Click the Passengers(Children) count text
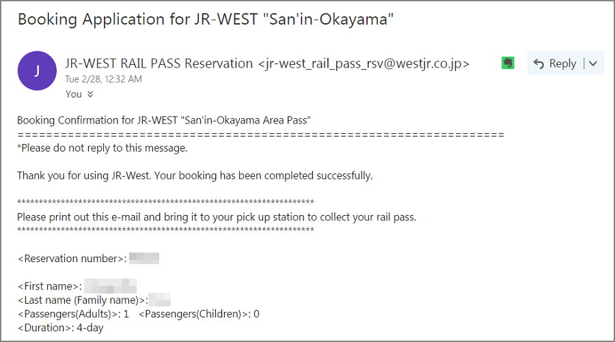This screenshot has height=342, width=615. [x=198, y=314]
